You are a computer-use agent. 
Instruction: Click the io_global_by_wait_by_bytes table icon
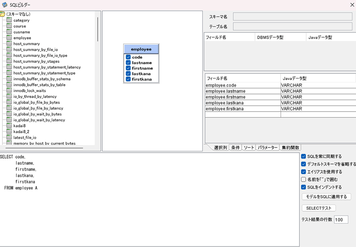tap(9, 114)
